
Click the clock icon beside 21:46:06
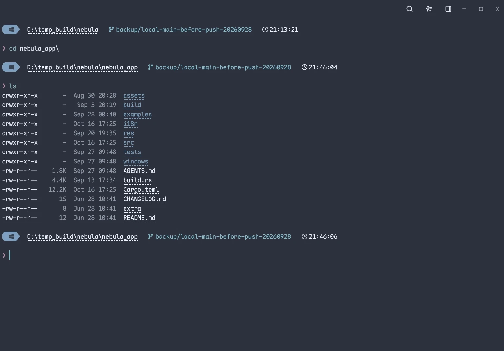(304, 236)
